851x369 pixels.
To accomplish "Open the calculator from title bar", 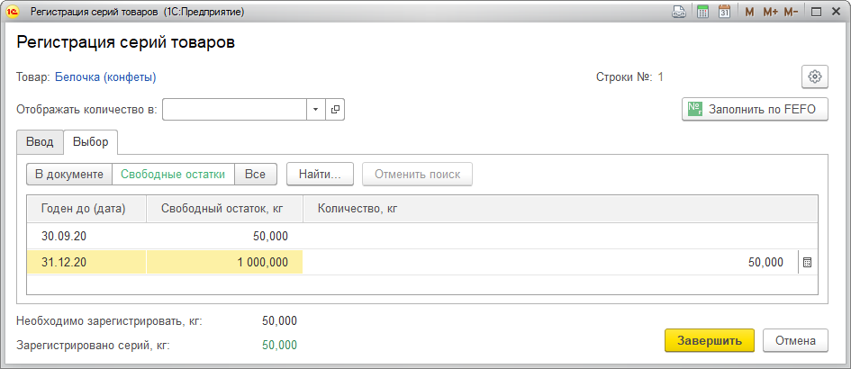I will 702,13.
